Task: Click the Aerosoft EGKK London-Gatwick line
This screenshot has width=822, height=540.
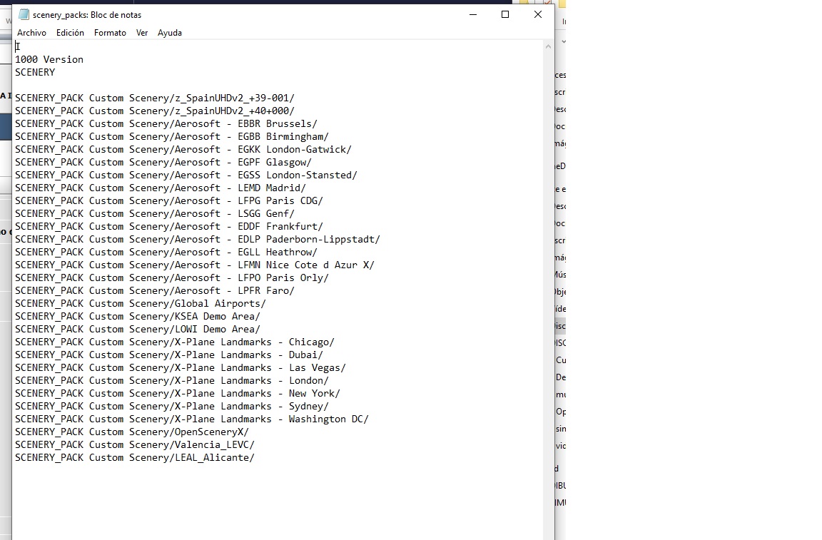Action: pos(183,149)
